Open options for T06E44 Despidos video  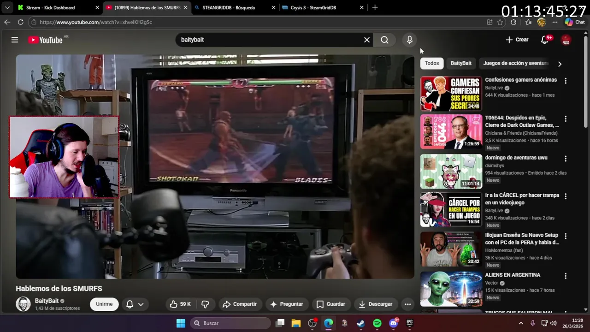(566, 119)
